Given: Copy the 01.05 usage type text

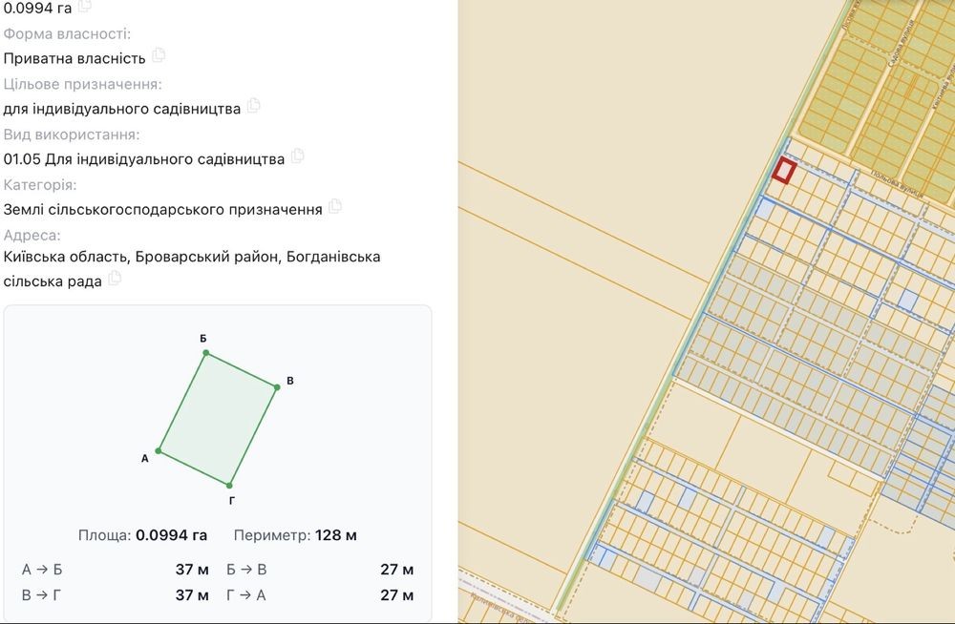Looking at the screenshot, I should tap(297, 156).
